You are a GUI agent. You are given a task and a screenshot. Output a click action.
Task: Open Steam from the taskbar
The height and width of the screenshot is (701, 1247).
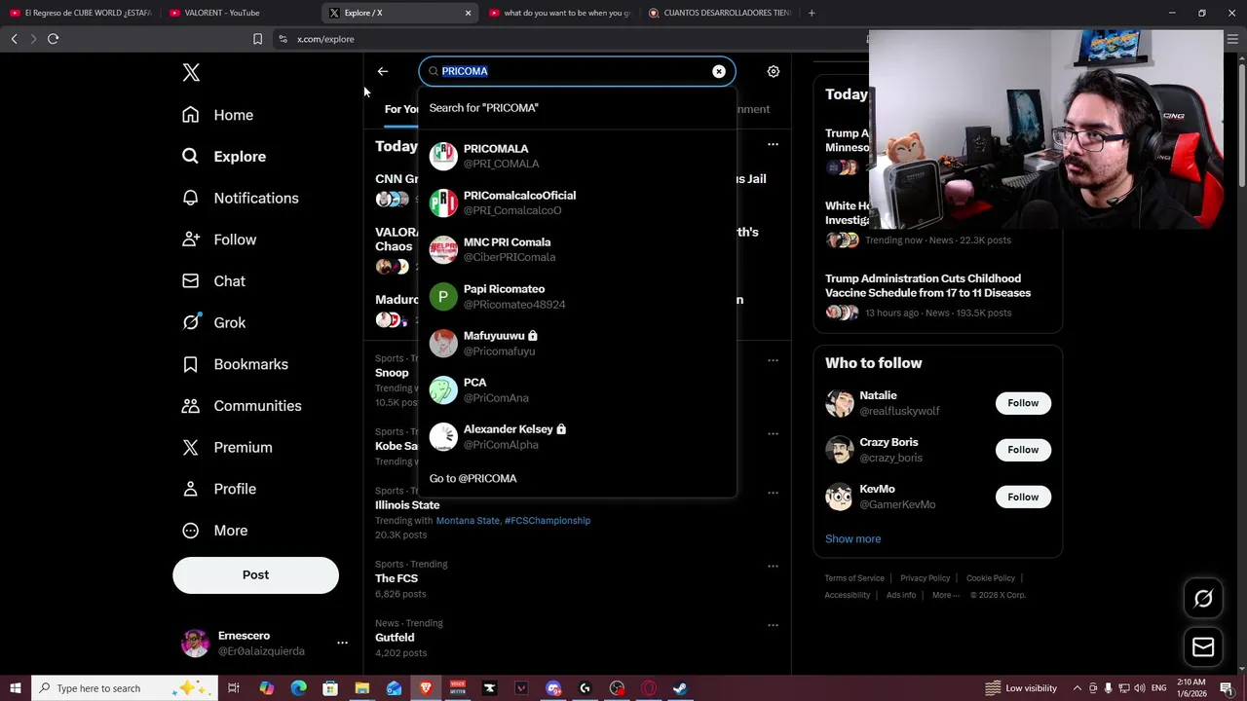click(x=680, y=688)
